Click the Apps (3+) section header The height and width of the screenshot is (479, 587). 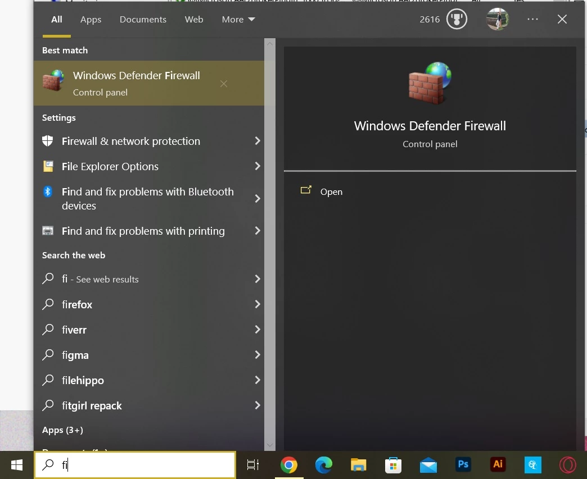tap(62, 430)
